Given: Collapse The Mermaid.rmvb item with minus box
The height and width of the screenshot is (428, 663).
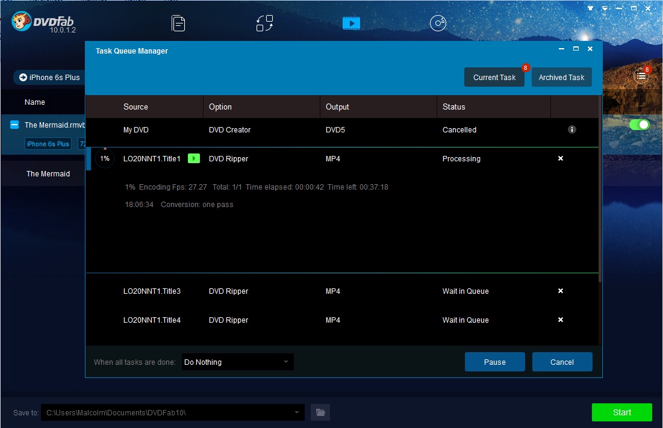Looking at the screenshot, I should tap(14, 125).
